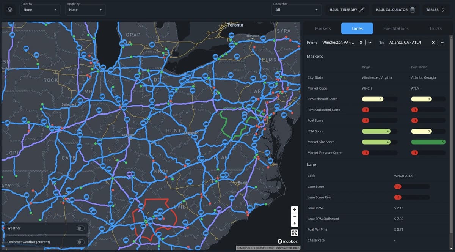The width and height of the screenshot is (455, 252).
Task: Open the settings gear icon
Action: [x=11, y=9]
